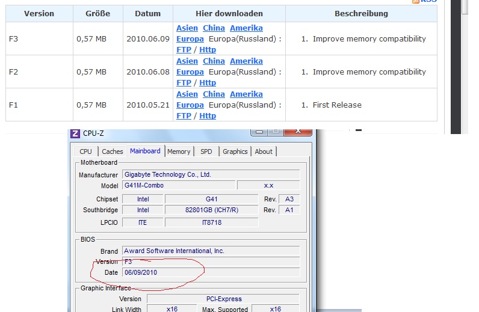Click the Graphic Interface Version field PCI-Express
Screen dimensions: 479x312
coord(223,299)
